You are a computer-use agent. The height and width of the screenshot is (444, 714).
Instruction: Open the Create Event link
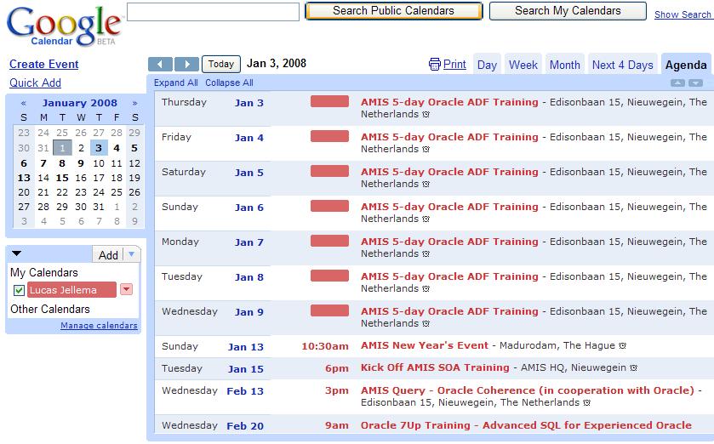tap(43, 64)
